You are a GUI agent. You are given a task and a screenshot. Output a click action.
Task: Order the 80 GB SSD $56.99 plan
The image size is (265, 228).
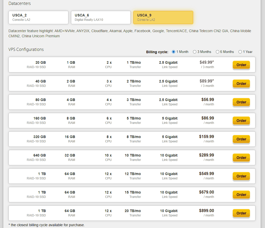(x=241, y=102)
